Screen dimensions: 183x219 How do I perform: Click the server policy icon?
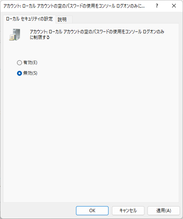15,34
